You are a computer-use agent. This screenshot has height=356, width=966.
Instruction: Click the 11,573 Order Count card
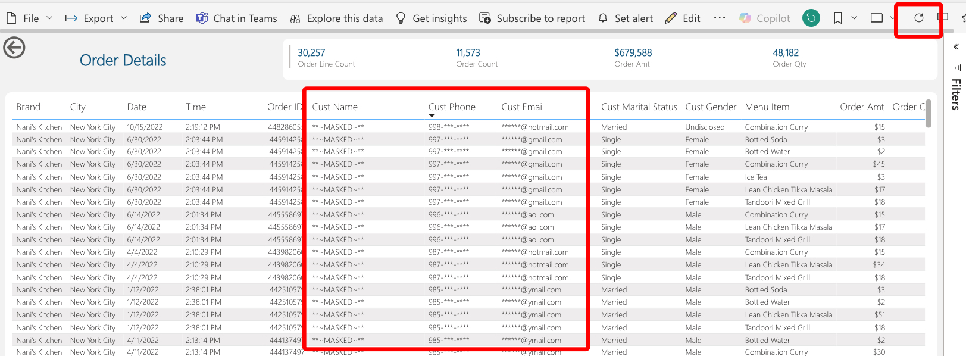coord(477,58)
